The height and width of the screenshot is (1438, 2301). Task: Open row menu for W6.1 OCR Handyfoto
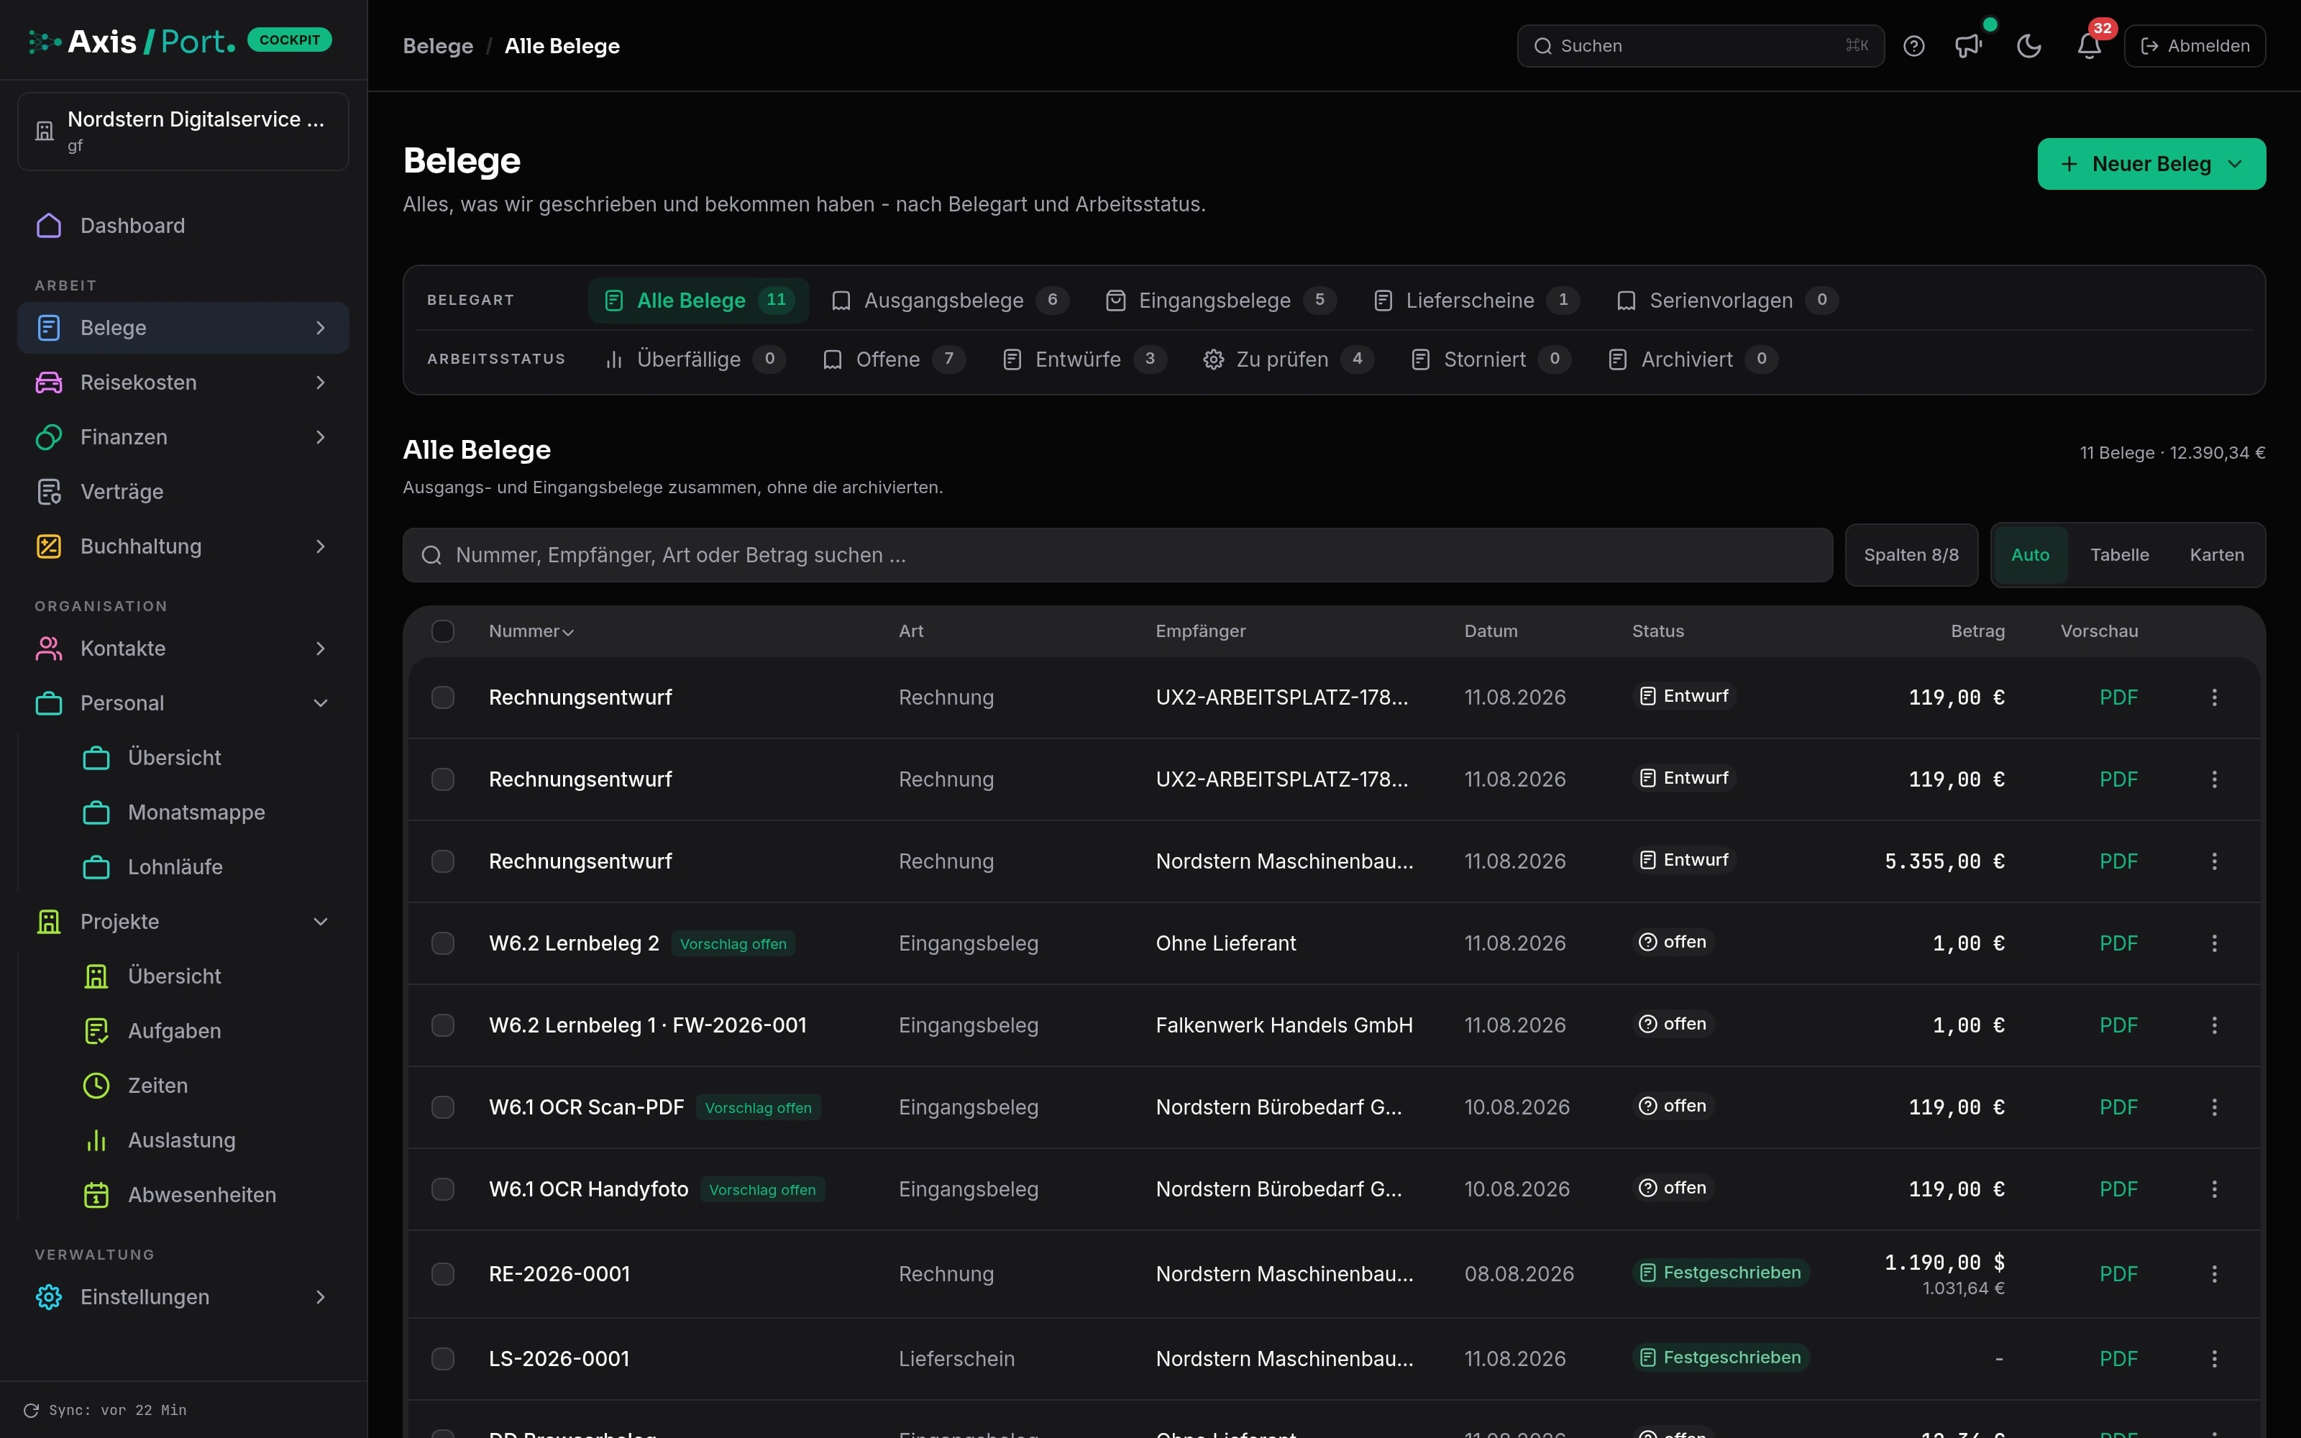coord(2213,1189)
